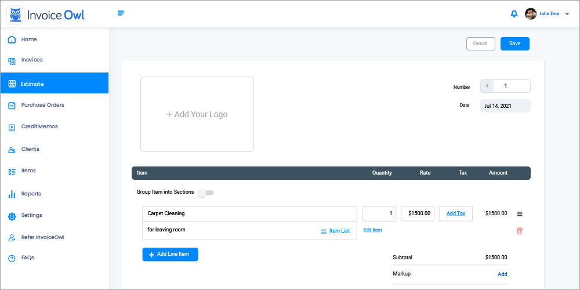
Task: Click the Invoice Owl logo
Action: (46, 15)
